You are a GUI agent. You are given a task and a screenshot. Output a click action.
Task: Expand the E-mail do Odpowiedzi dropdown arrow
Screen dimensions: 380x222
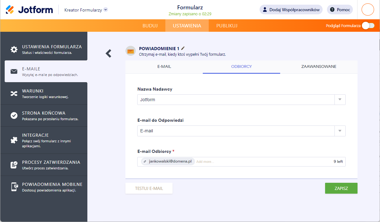[x=340, y=131]
